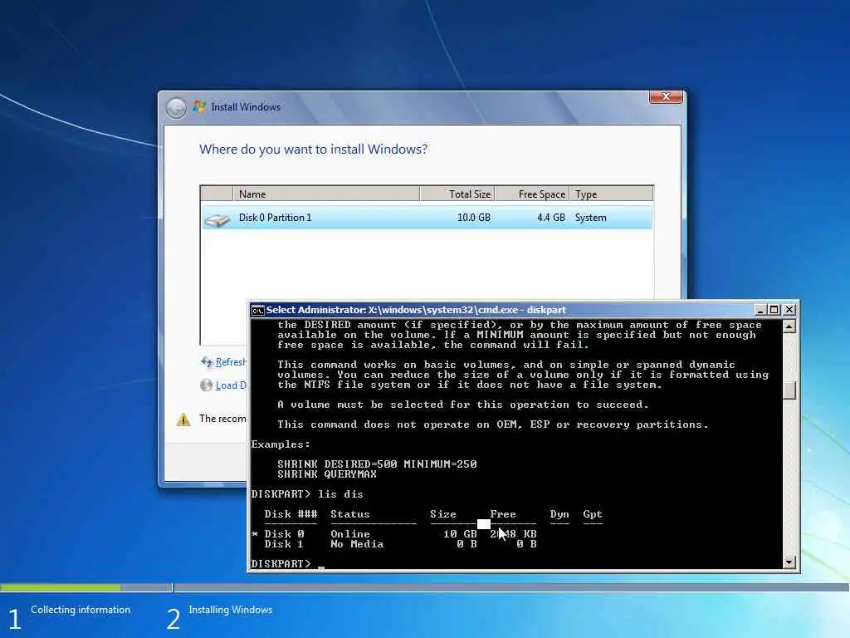Click the 4.4 GB free space cell
Viewport: 850px width, 638px height.
click(x=551, y=218)
